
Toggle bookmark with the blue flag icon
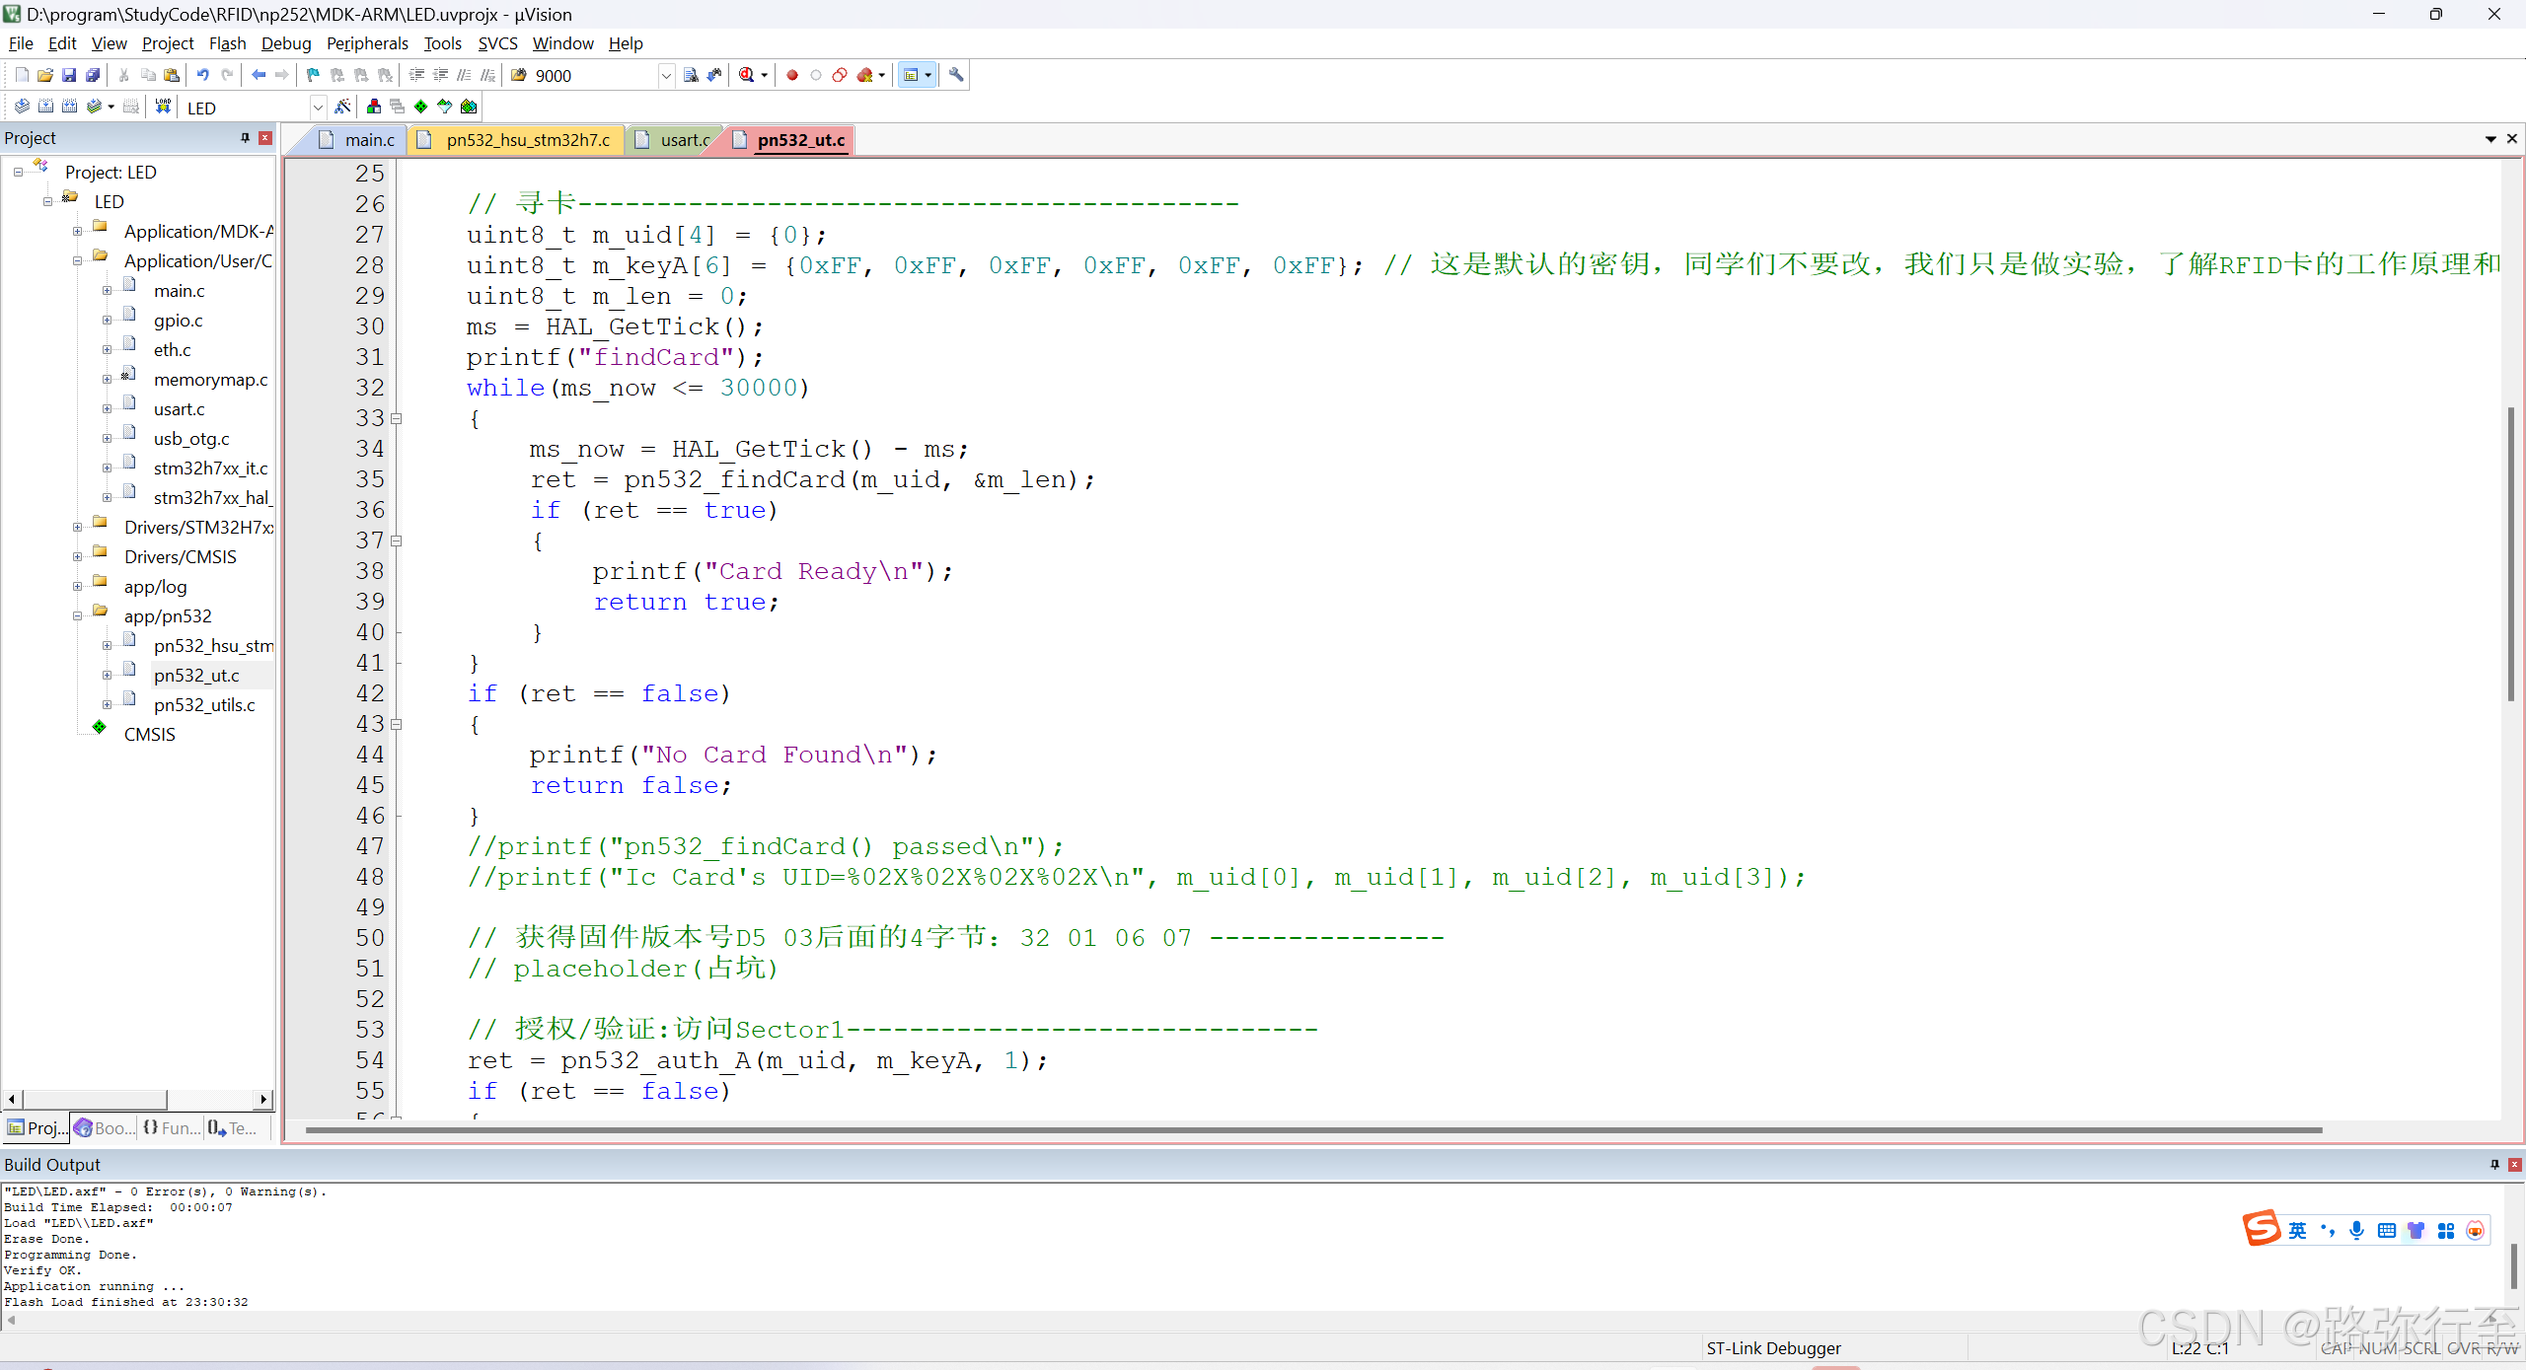tap(313, 75)
